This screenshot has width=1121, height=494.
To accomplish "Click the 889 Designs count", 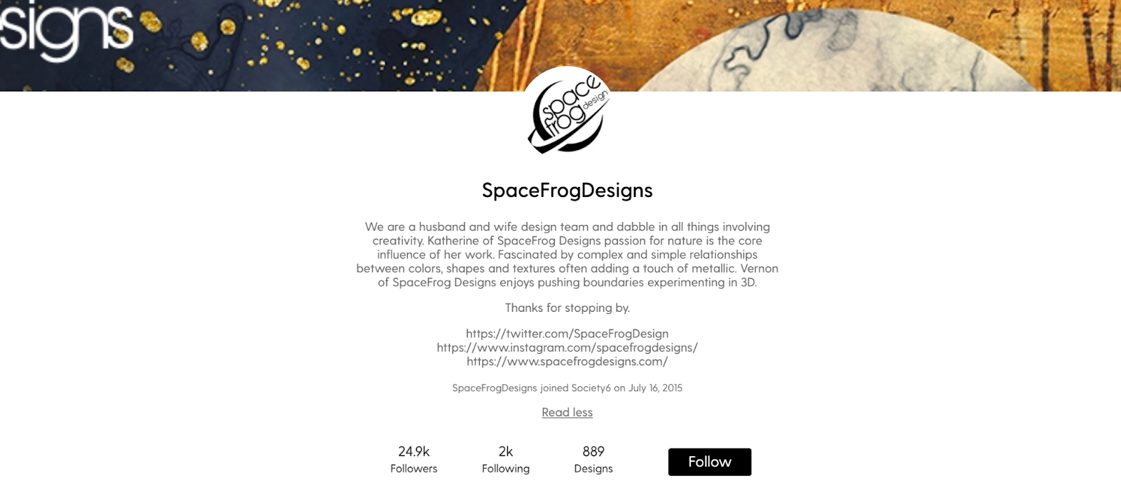I will pyautogui.click(x=593, y=452).
